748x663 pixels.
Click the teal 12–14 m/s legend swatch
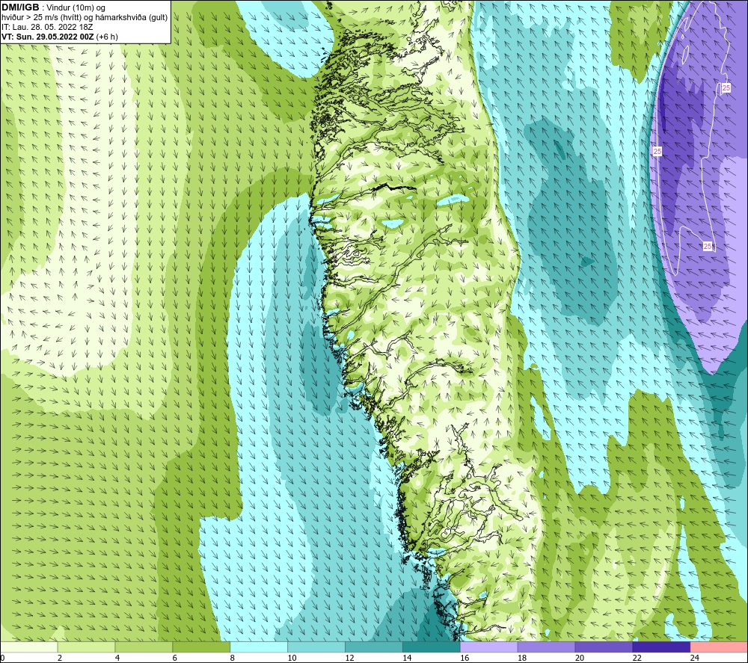[374, 647]
